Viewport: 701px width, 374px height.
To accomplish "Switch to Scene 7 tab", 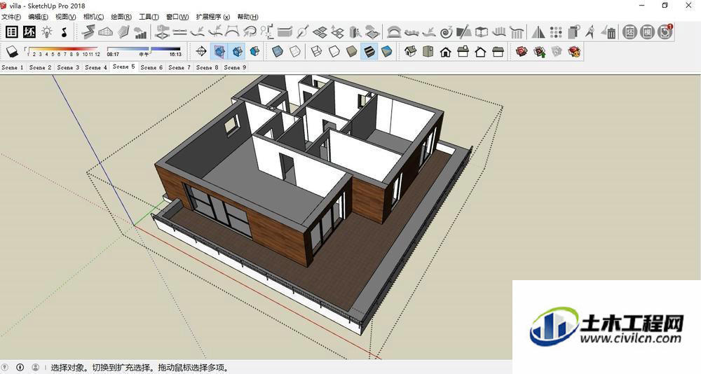I will 179,67.
